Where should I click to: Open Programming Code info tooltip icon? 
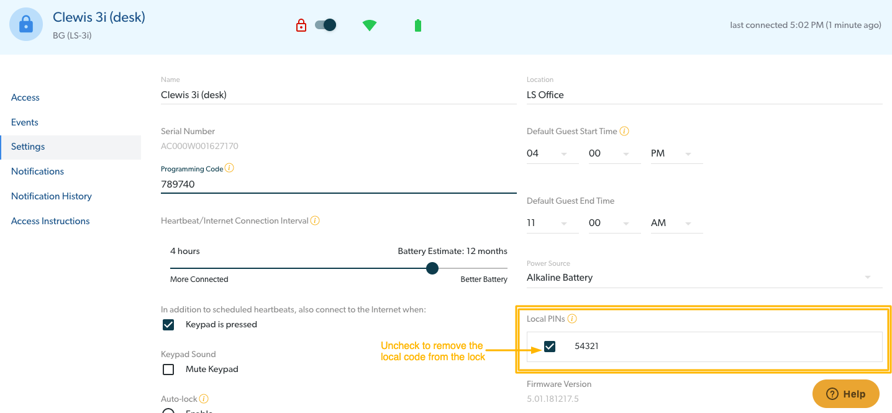point(229,168)
